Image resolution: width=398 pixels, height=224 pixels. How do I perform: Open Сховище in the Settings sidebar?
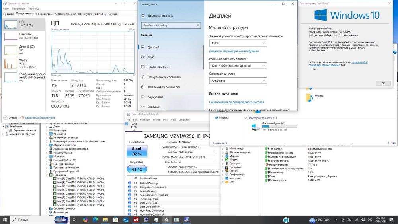point(154,107)
